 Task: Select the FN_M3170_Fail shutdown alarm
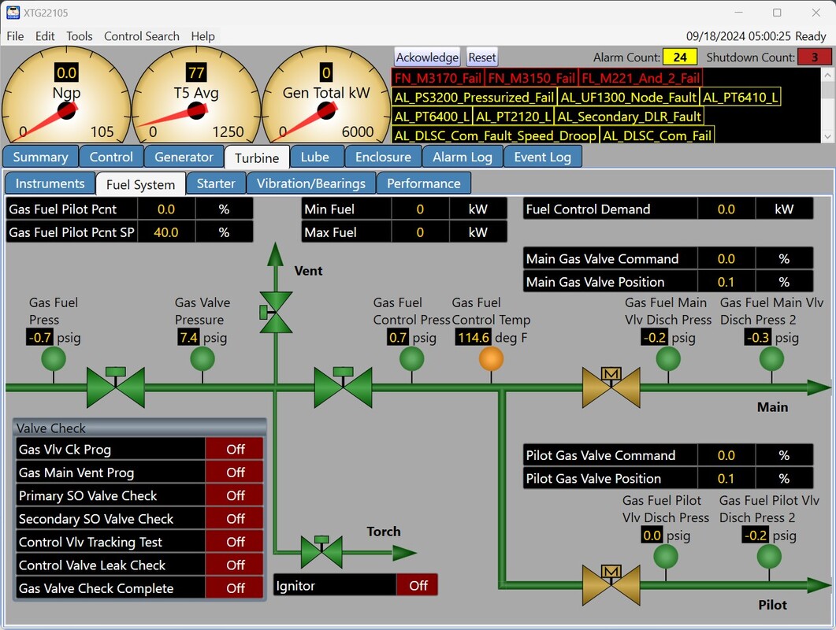(438, 78)
